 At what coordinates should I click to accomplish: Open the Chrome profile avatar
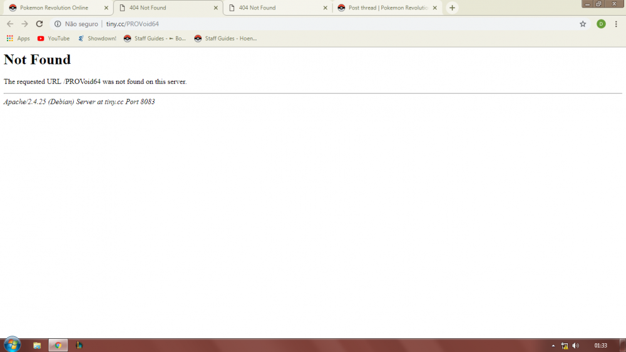601,24
